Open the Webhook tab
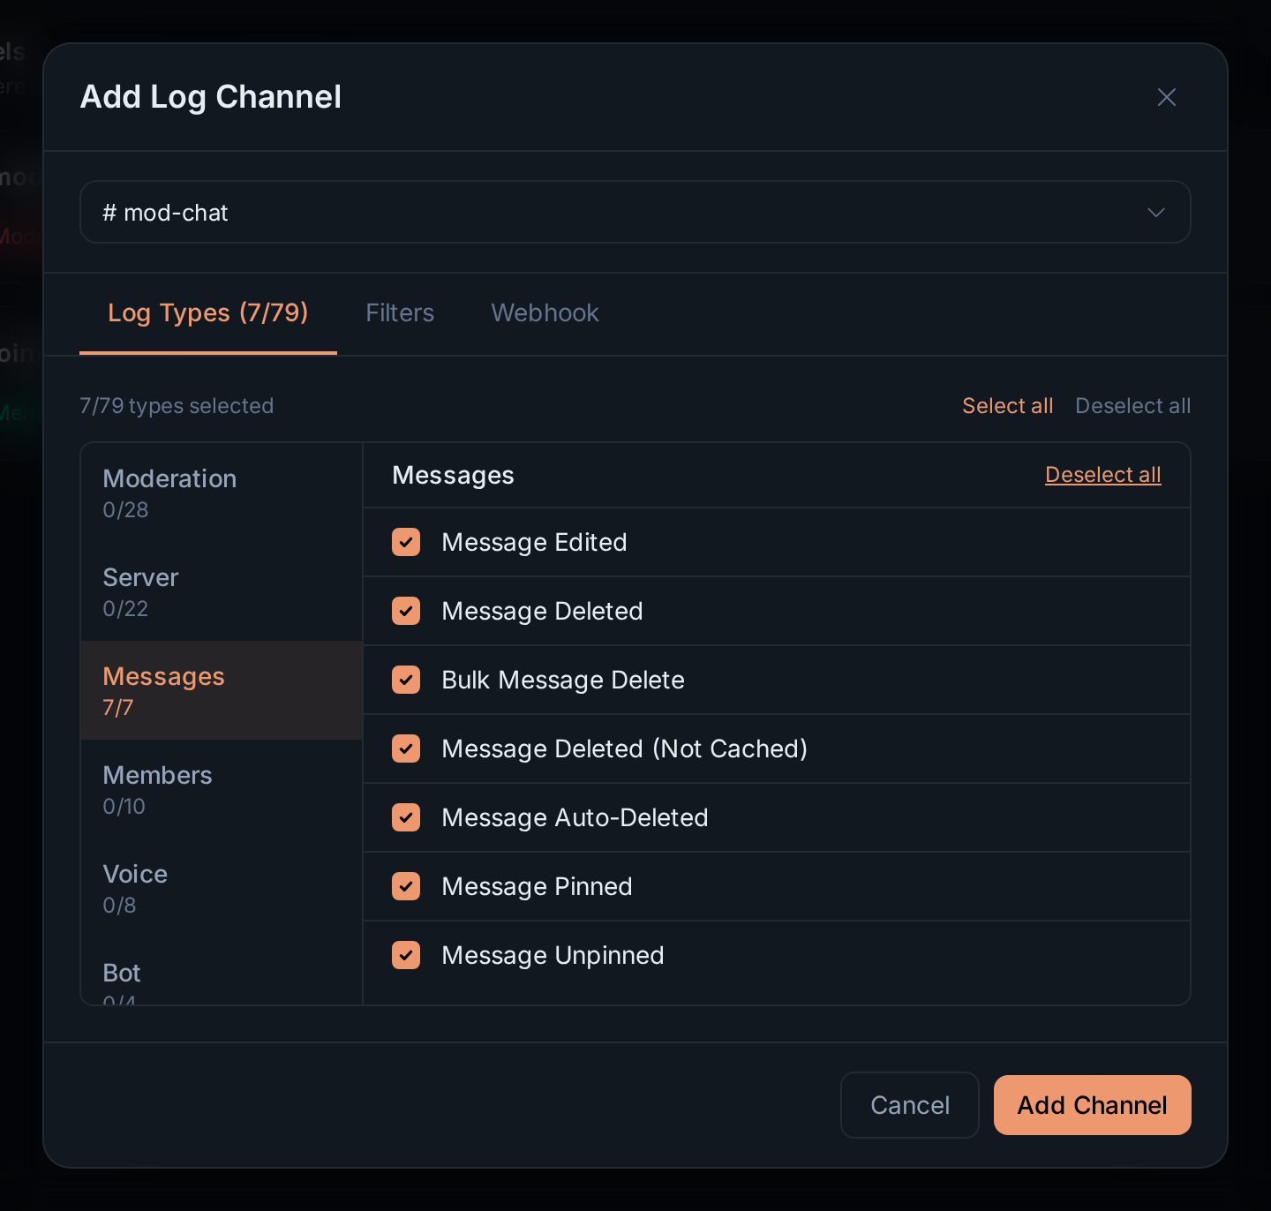This screenshot has height=1211, width=1271. point(545,313)
